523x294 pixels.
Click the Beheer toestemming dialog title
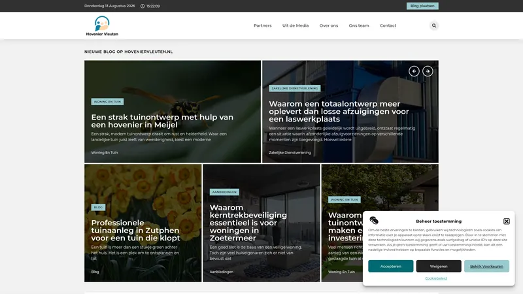coord(439,221)
